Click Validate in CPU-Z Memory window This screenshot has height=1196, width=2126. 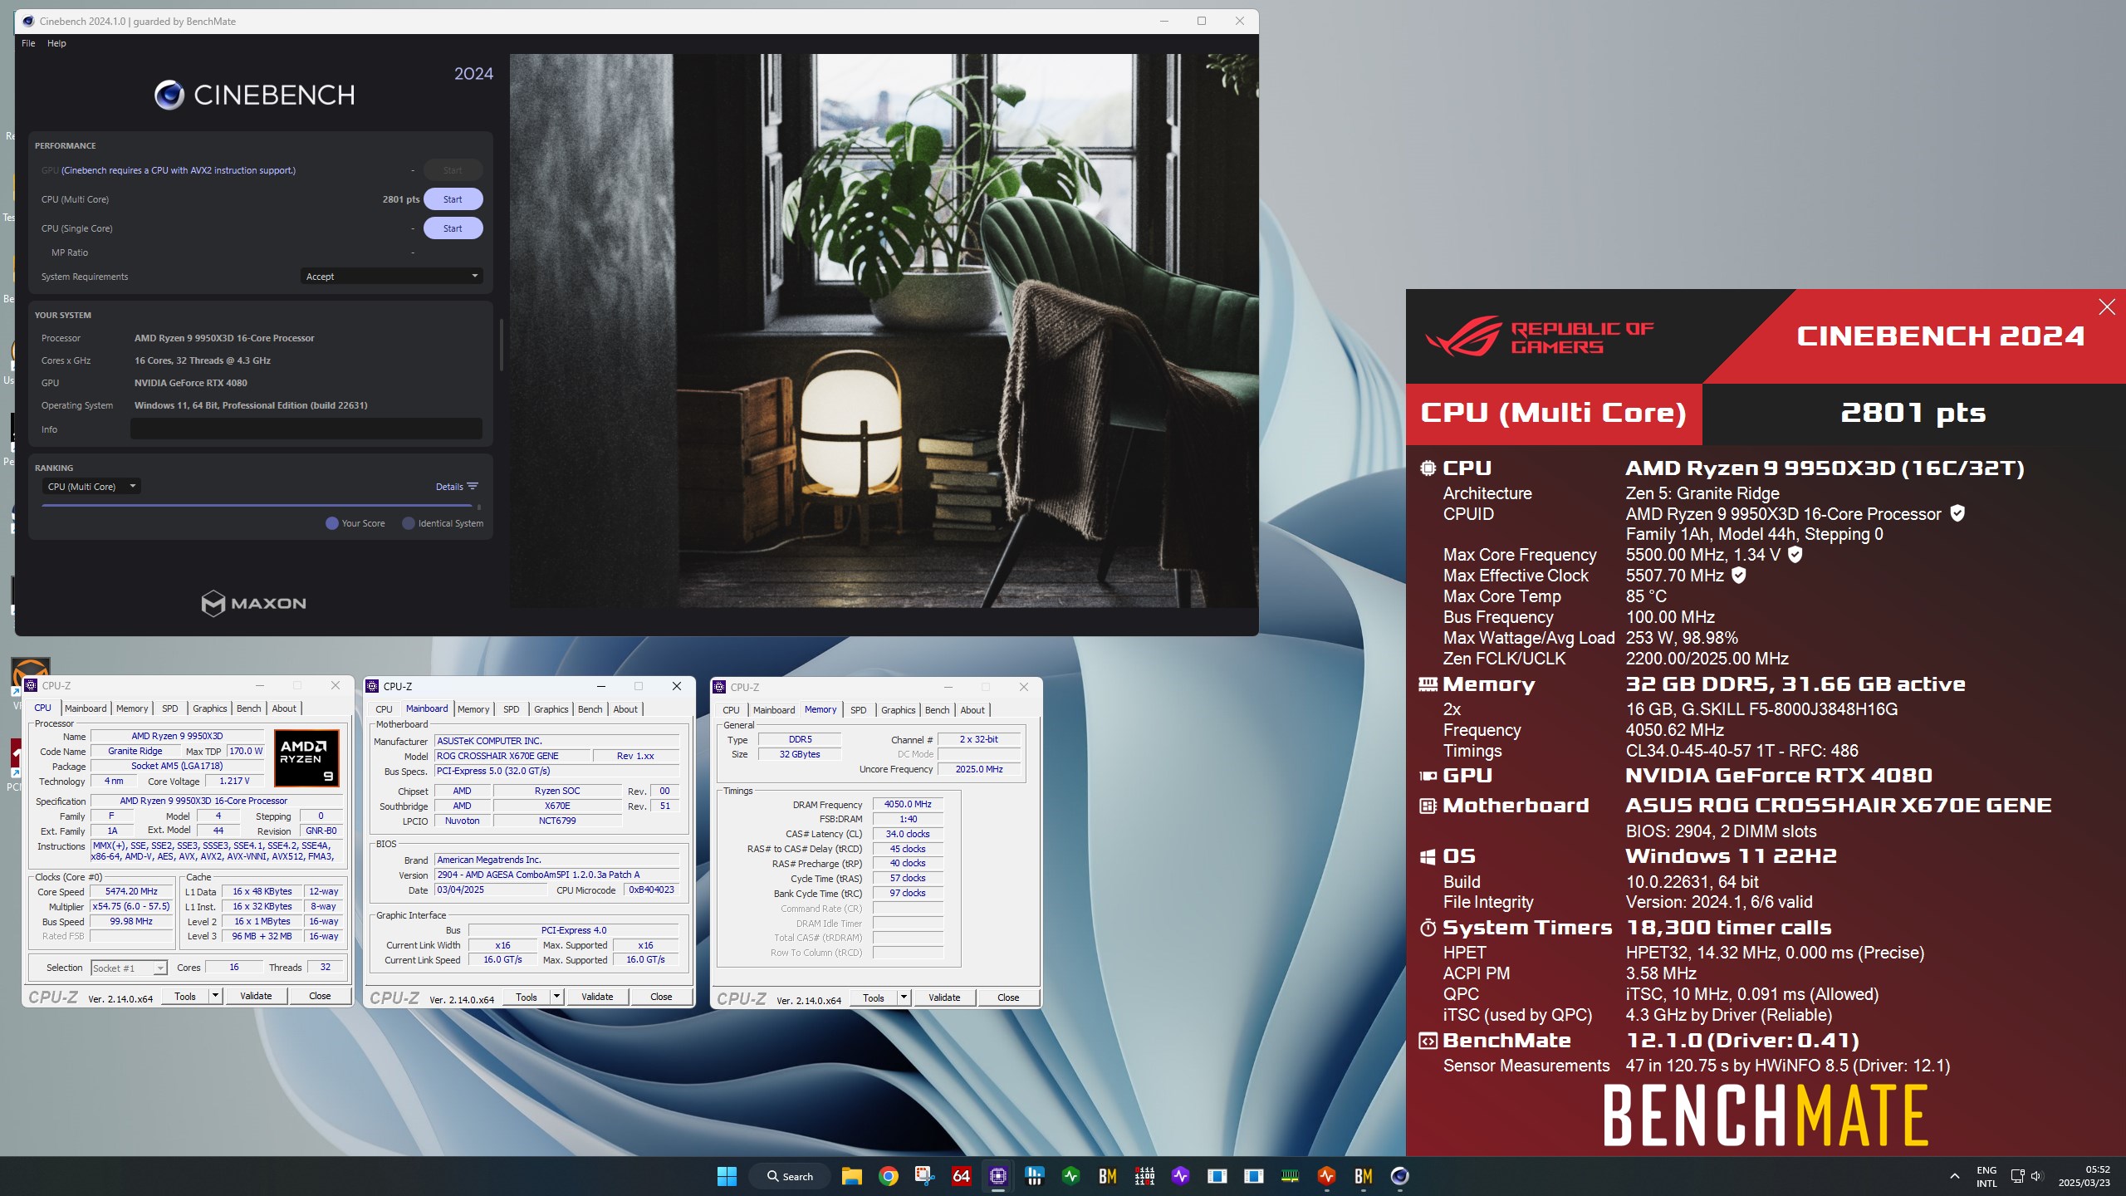944,997
